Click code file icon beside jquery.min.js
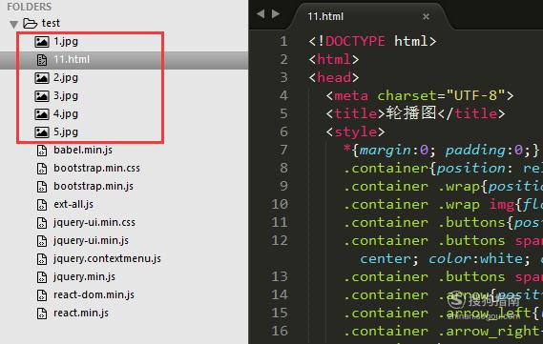Screen dimensions: 543x344 click(42, 277)
